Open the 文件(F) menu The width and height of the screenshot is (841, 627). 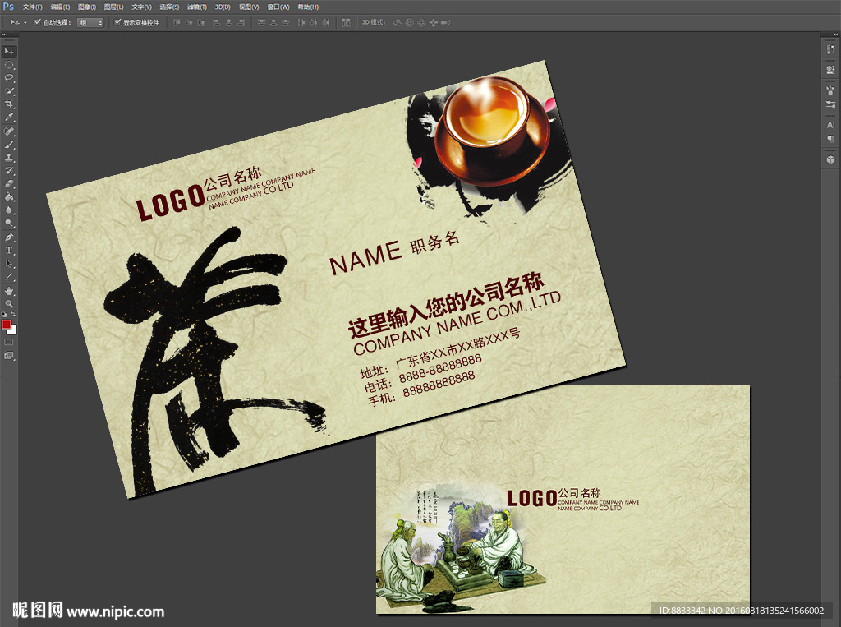point(33,7)
